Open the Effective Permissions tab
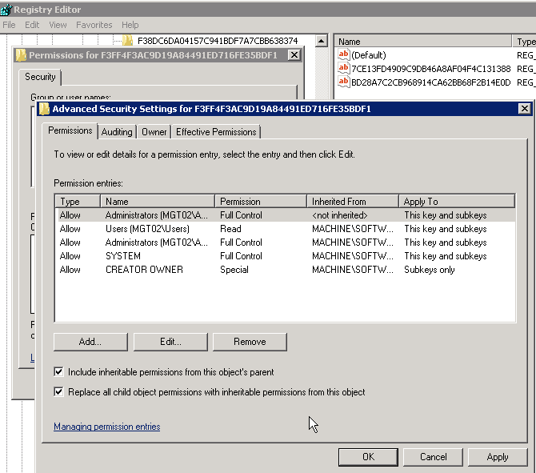Viewport: 536px width, 473px height. 216,132
